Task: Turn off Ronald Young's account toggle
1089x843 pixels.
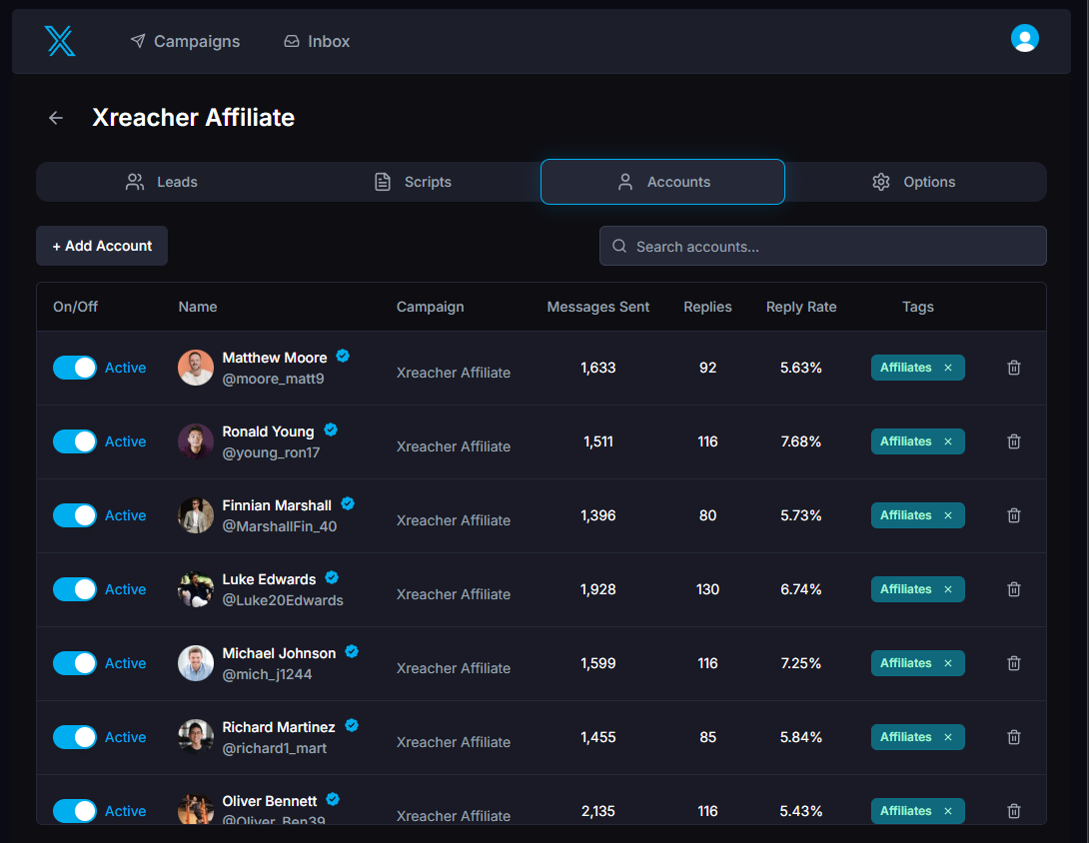Action: 75,441
